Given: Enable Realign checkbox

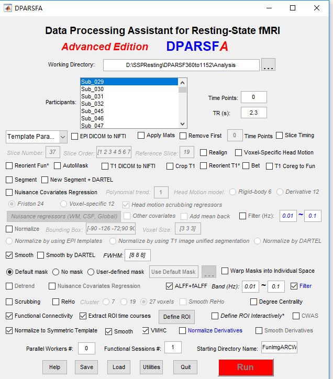Looking at the screenshot, I should [x=203, y=152].
